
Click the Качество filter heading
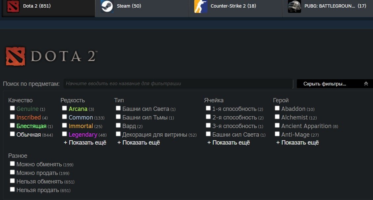coord(20,100)
